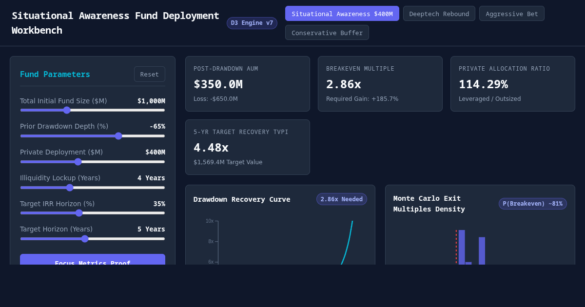Click the Monte Carlo Exit Multiples Density title
The width and height of the screenshot is (585, 307).
click(x=429, y=204)
